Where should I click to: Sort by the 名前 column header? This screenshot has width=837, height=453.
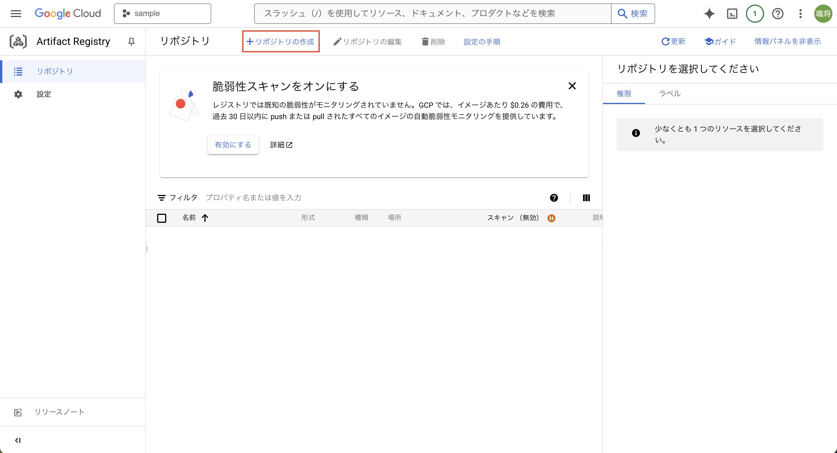coord(189,218)
